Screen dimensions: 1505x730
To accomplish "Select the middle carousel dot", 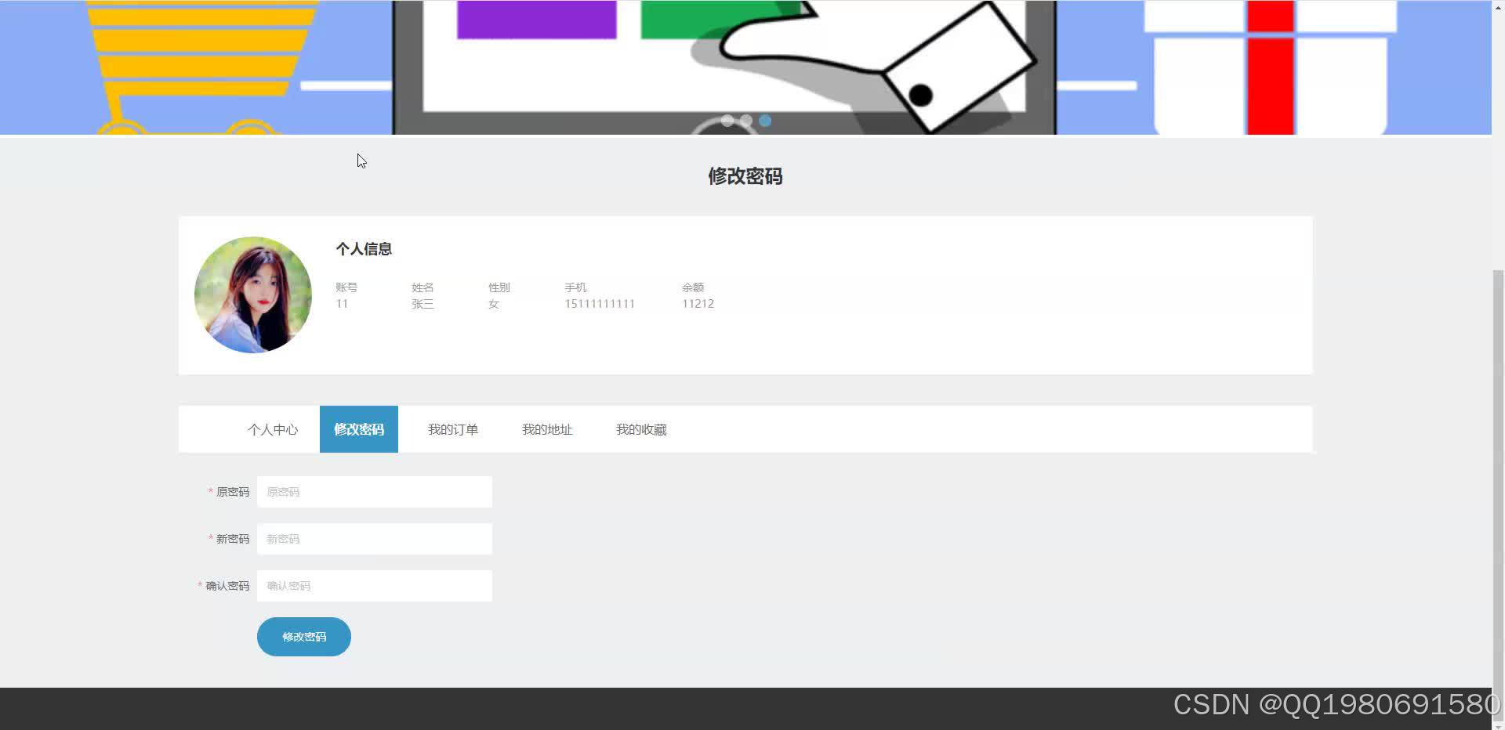I will [745, 121].
